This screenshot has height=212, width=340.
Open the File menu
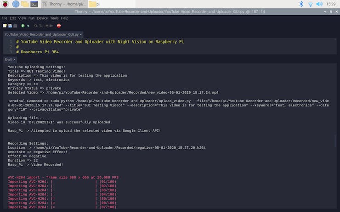click(4, 18)
